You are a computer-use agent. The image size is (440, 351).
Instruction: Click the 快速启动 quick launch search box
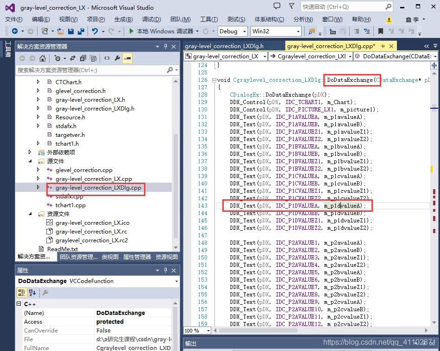point(346,7)
